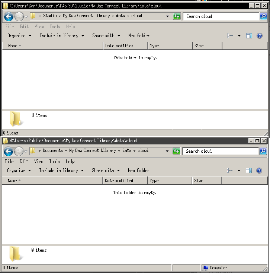Image resolution: width=270 pixels, height=273 pixels.
Task: Click title bar folder icon of C:\Users\Zar window
Action: (x=6, y=6)
